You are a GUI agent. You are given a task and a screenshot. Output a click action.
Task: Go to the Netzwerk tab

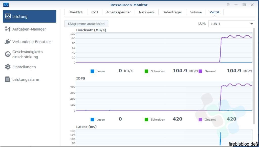click(147, 12)
